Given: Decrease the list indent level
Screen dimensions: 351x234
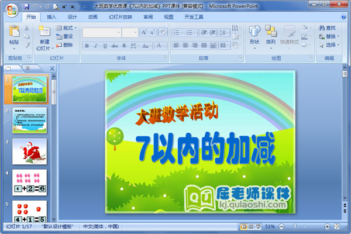Looking at the screenshot, I should coord(204,33).
